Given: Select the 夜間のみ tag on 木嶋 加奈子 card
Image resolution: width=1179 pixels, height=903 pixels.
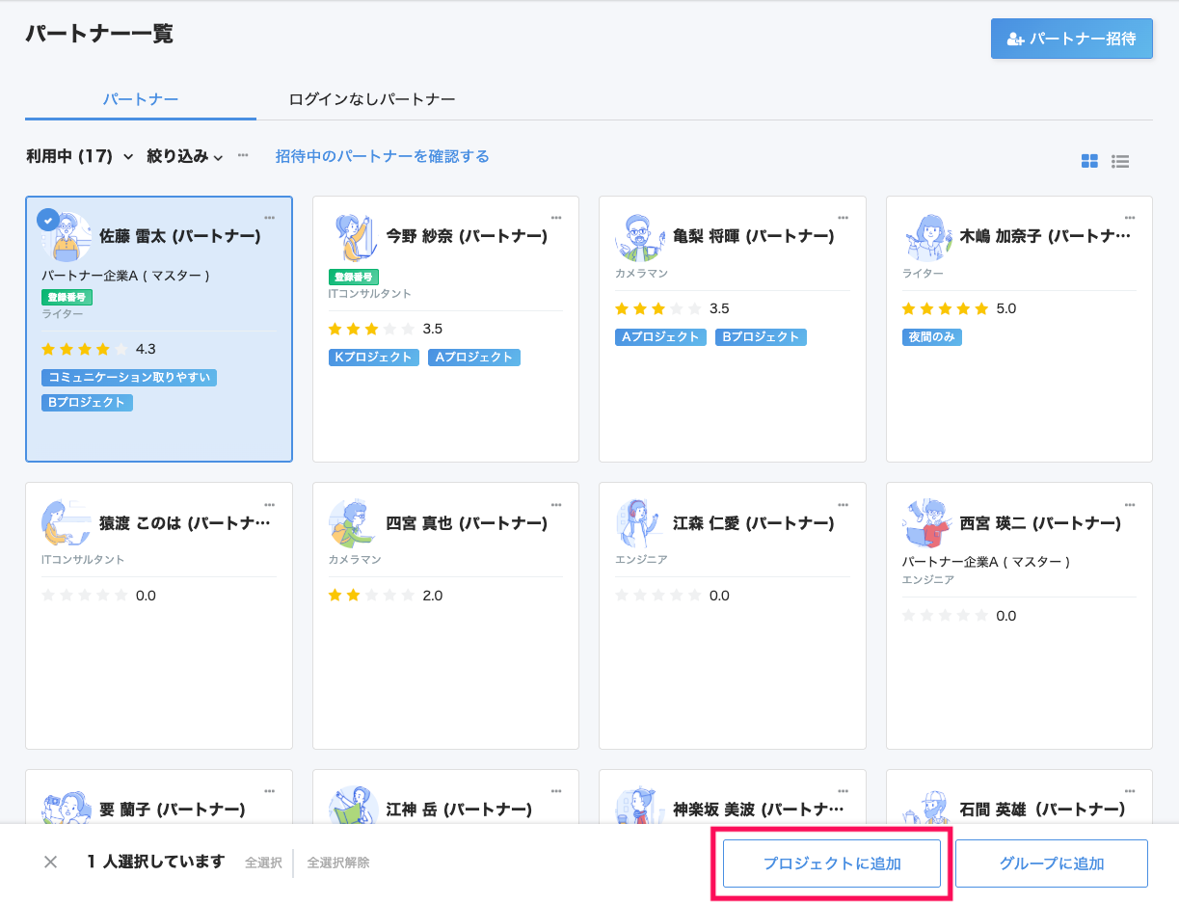Looking at the screenshot, I should [932, 337].
